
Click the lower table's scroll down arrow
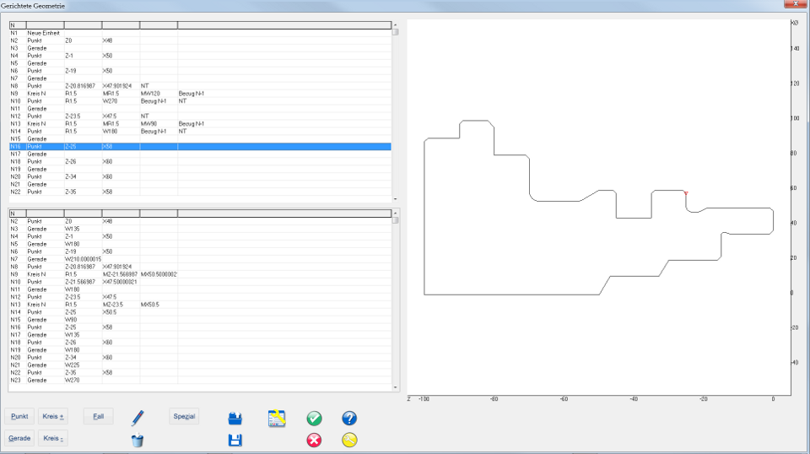pyautogui.click(x=395, y=387)
